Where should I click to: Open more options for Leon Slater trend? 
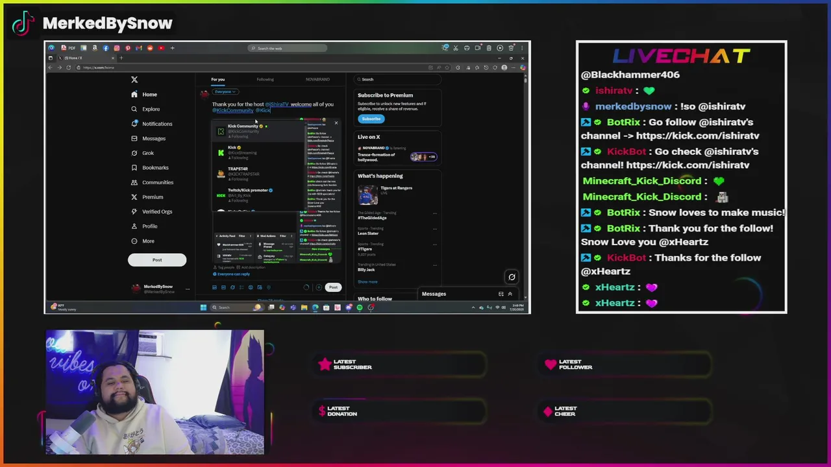(x=435, y=229)
